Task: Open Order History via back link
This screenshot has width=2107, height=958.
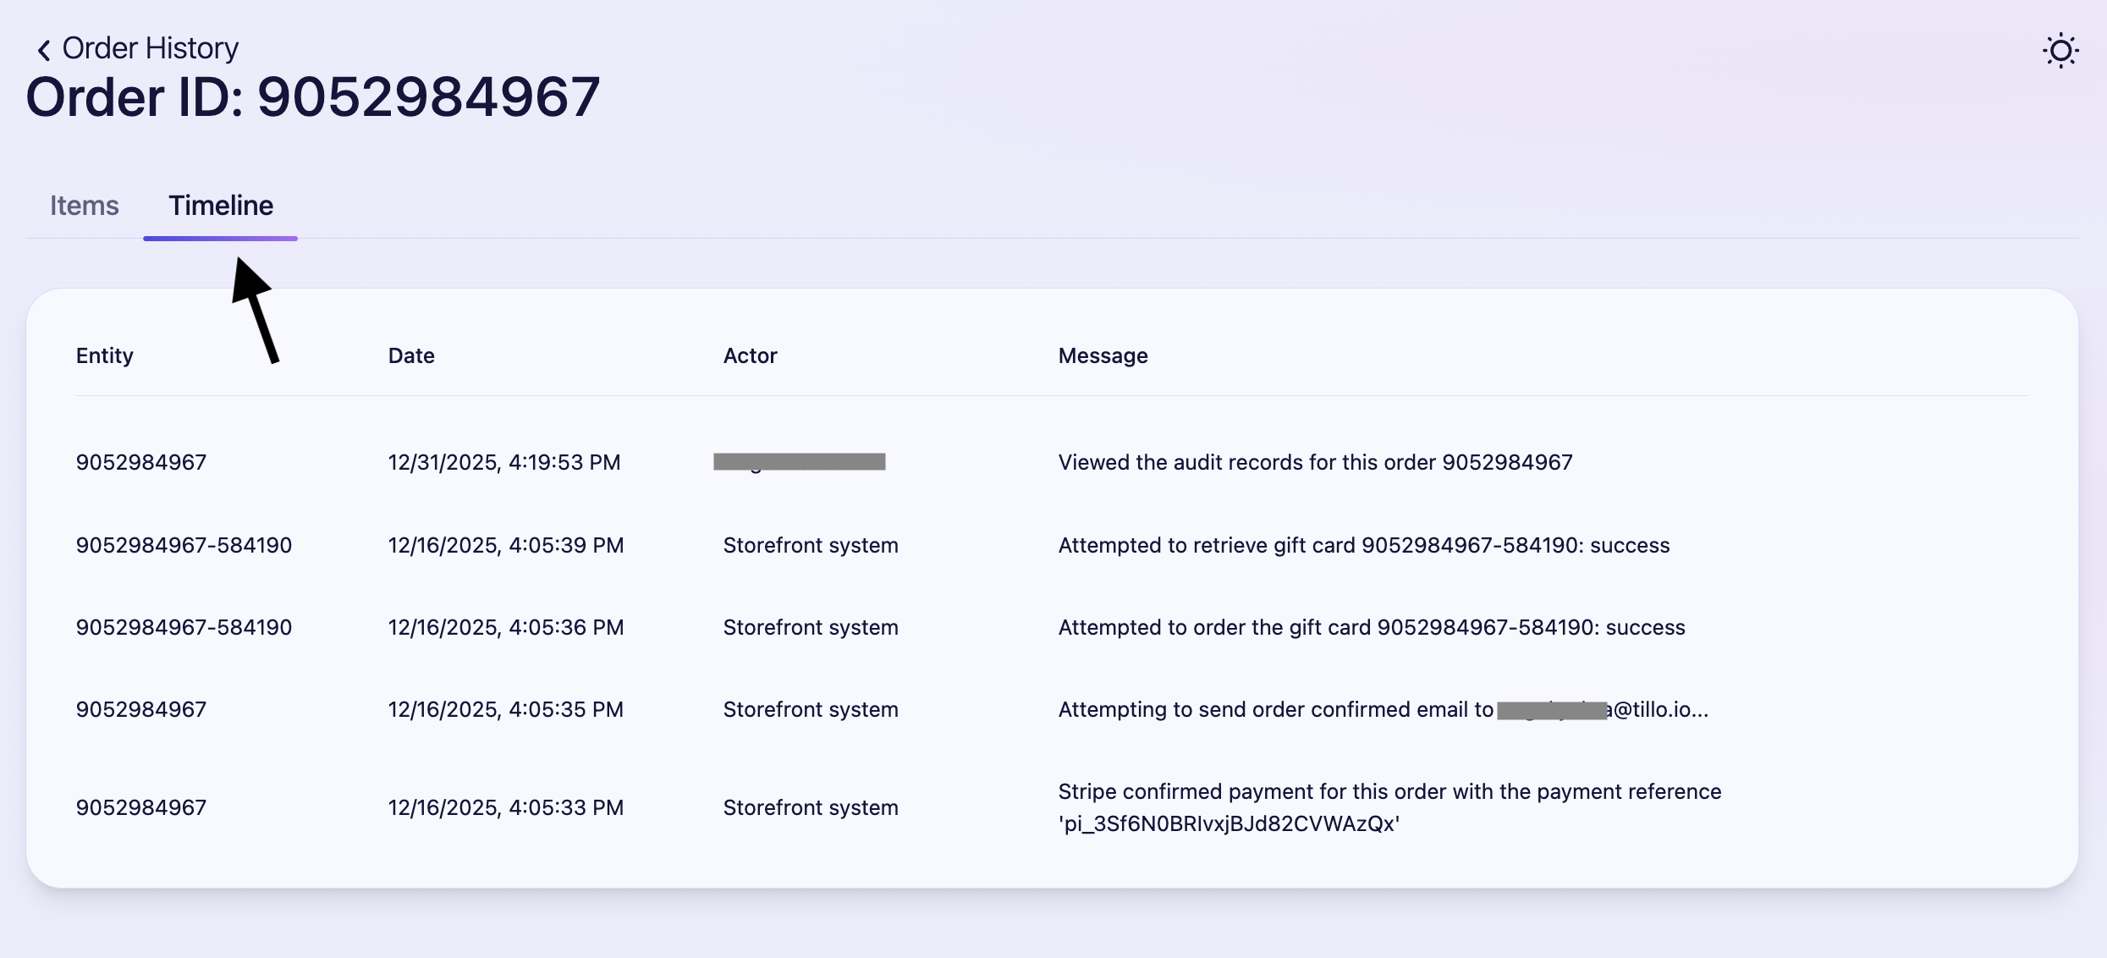Action: pyautogui.click(x=149, y=47)
